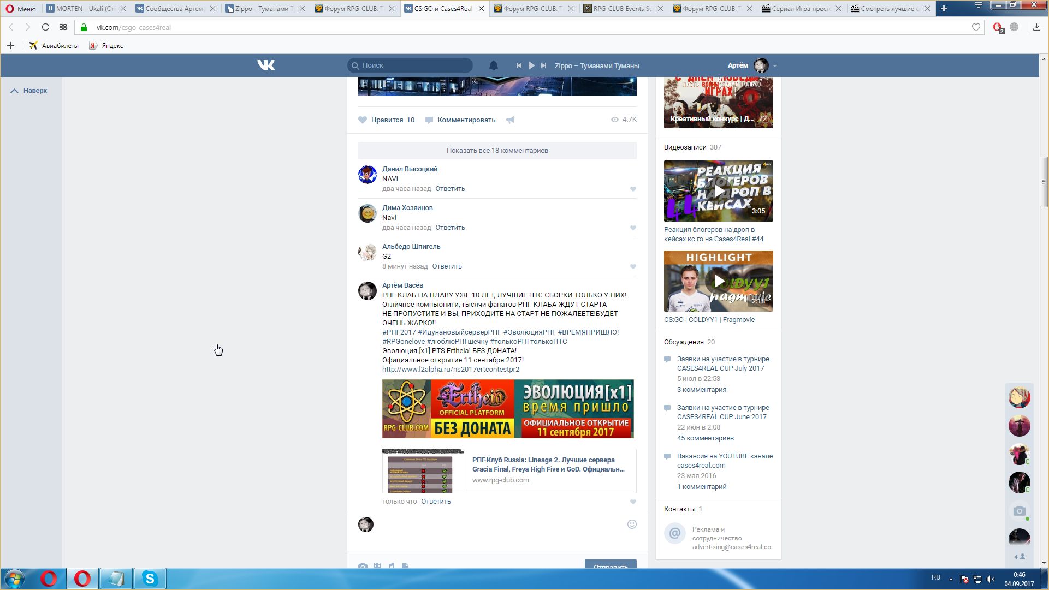Open the tab list menu button
This screenshot has height=590, width=1049.
tap(979, 6)
